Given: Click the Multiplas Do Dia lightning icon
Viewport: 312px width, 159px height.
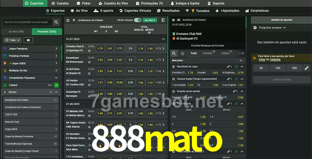Looking at the screenshot, I should coord(5,71).
